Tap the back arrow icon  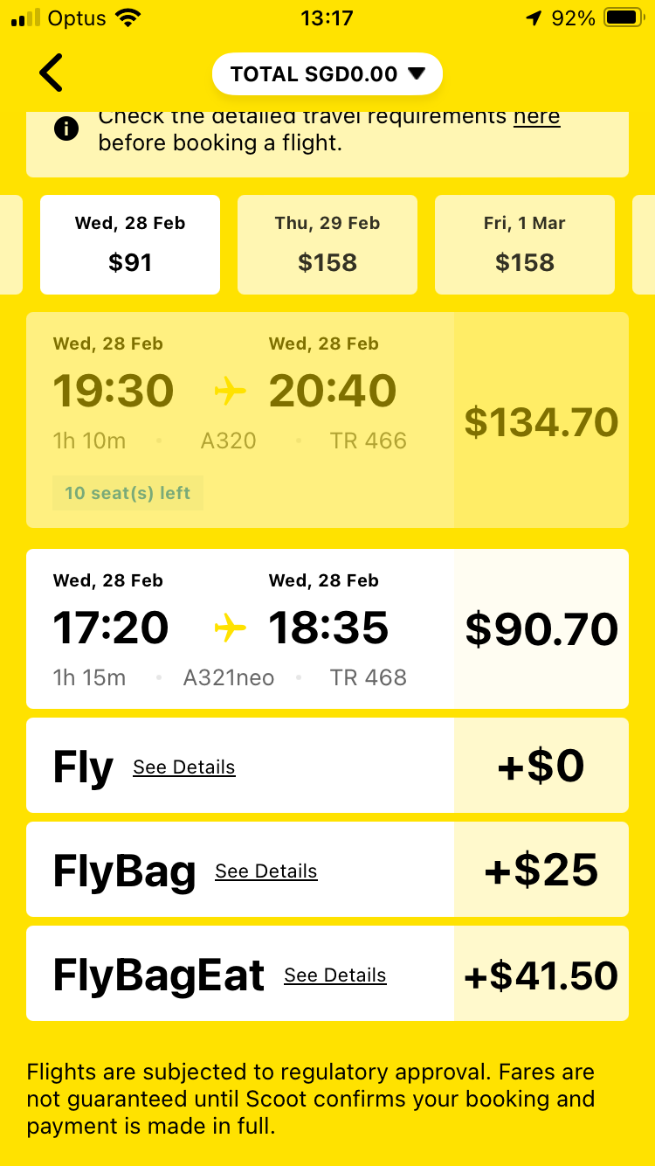tap(52, 73)
